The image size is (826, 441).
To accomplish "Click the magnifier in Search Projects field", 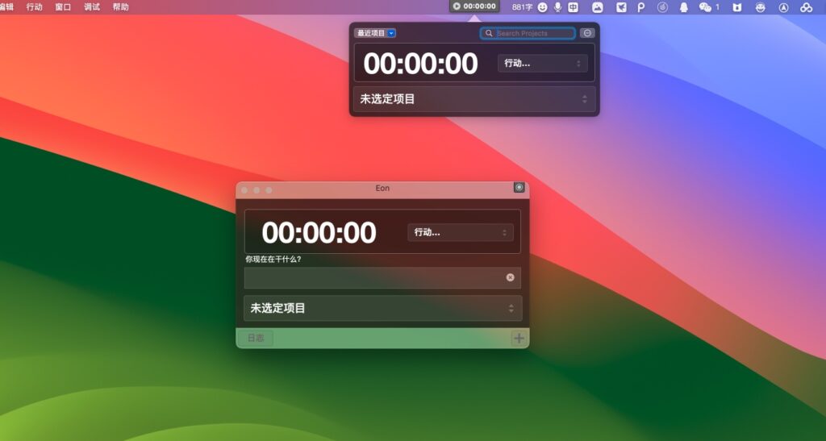I will tap(489, 33).
